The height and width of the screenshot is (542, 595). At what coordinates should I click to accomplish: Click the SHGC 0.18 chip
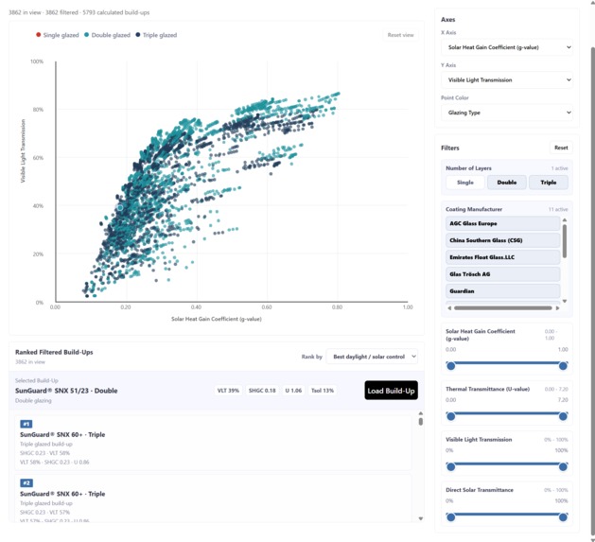[262, 391]
